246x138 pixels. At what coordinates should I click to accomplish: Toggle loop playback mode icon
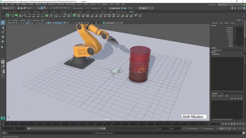[234, 128]
